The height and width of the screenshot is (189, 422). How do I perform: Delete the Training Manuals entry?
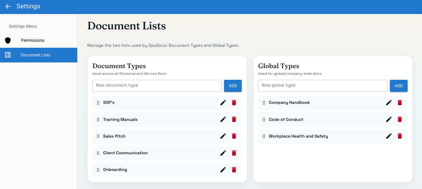[x=234, y=119]
